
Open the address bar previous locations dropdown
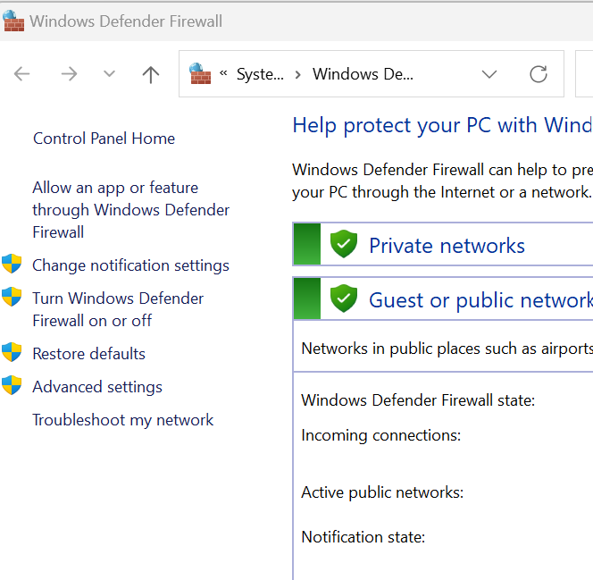(489, 74)
